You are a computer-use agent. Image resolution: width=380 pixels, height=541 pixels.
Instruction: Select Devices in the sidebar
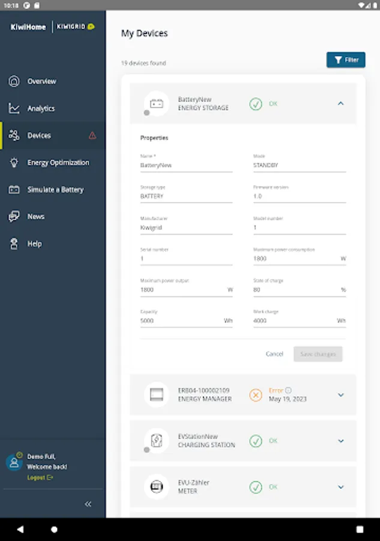pos(53,135)
